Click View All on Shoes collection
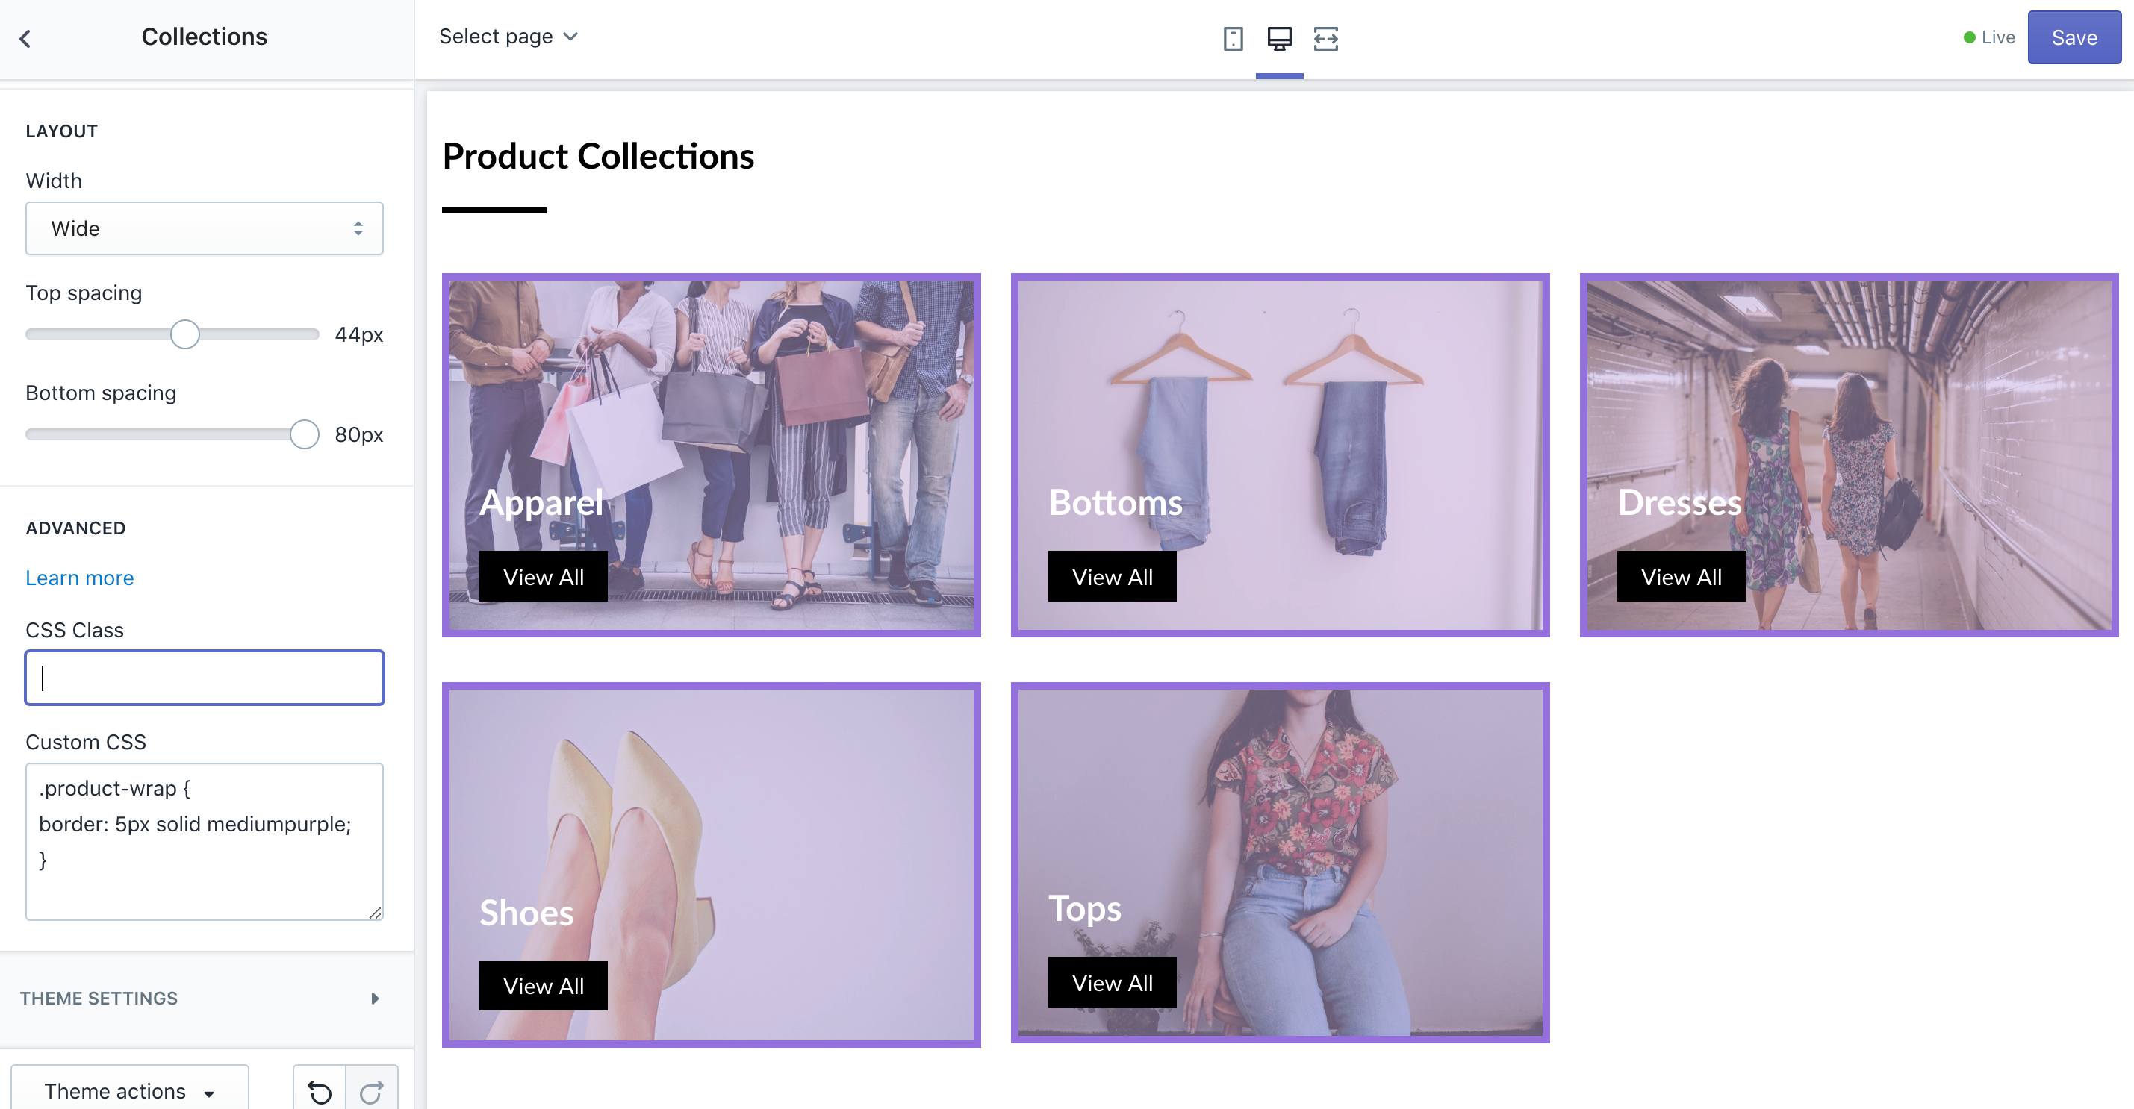This screenshot has width=2134, height=1109. pos(543,986)
